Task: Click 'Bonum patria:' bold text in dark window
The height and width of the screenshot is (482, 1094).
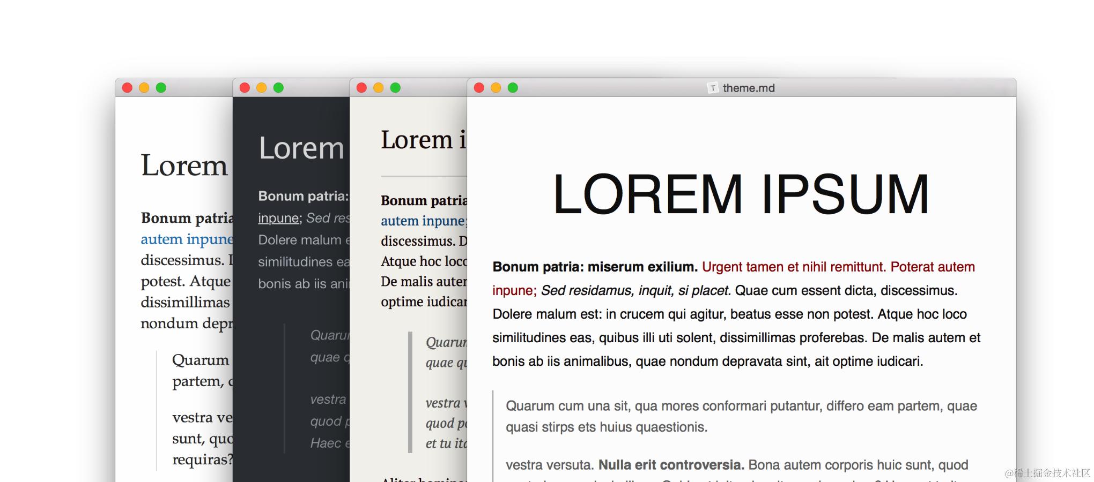Action: (304, 196)
